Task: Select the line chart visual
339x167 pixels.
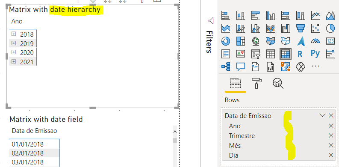Action: point(315,15)
